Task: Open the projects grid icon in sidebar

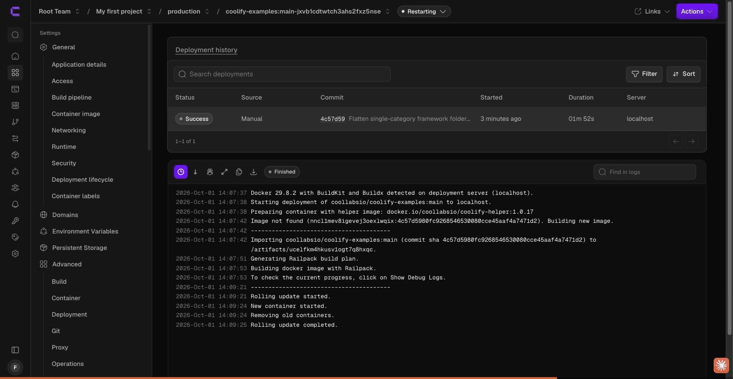Action: 15,73
